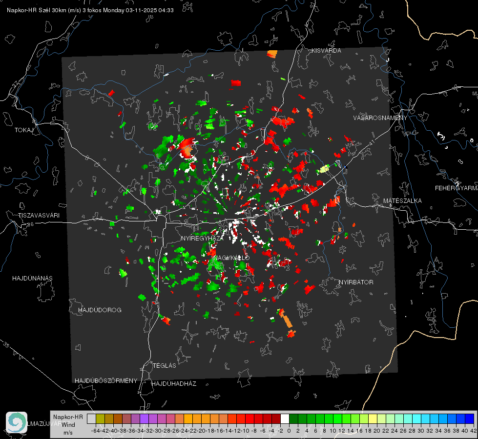Click the legend label 'm/s'
Viewport: 478px width, 439px height.
(68, 432)
